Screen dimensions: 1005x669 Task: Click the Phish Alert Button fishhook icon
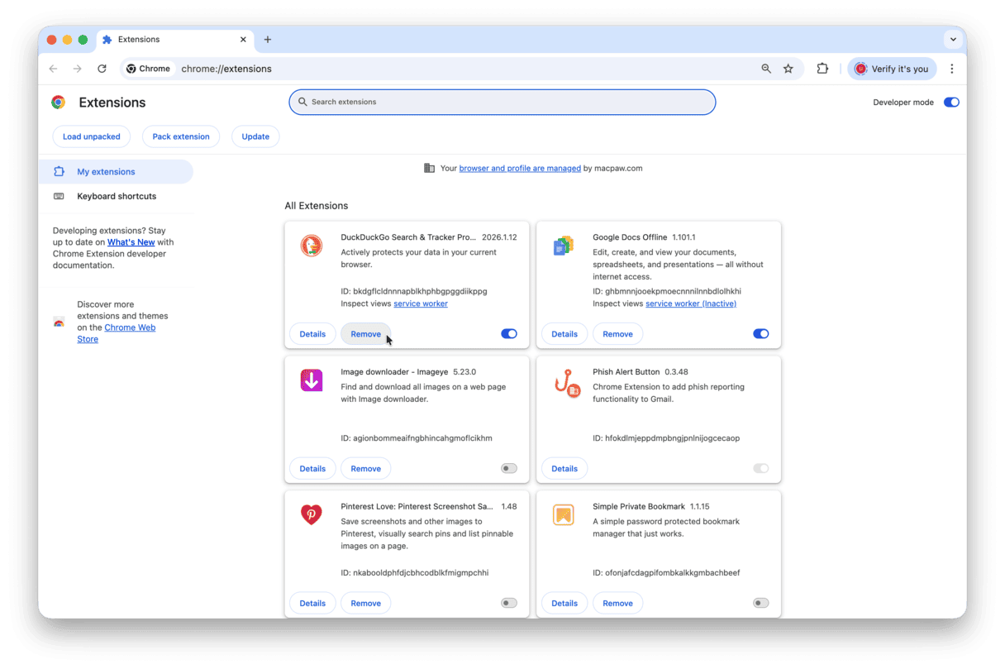pyautogui.click(x=564, y=380)
